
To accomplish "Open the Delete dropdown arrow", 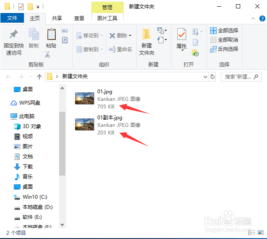I will click(x=130, y=35).
